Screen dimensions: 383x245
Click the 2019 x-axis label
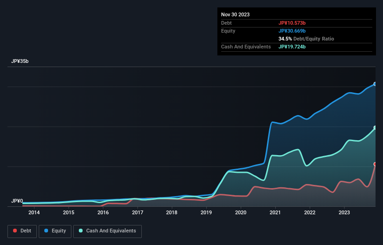(x=206, y=212)
